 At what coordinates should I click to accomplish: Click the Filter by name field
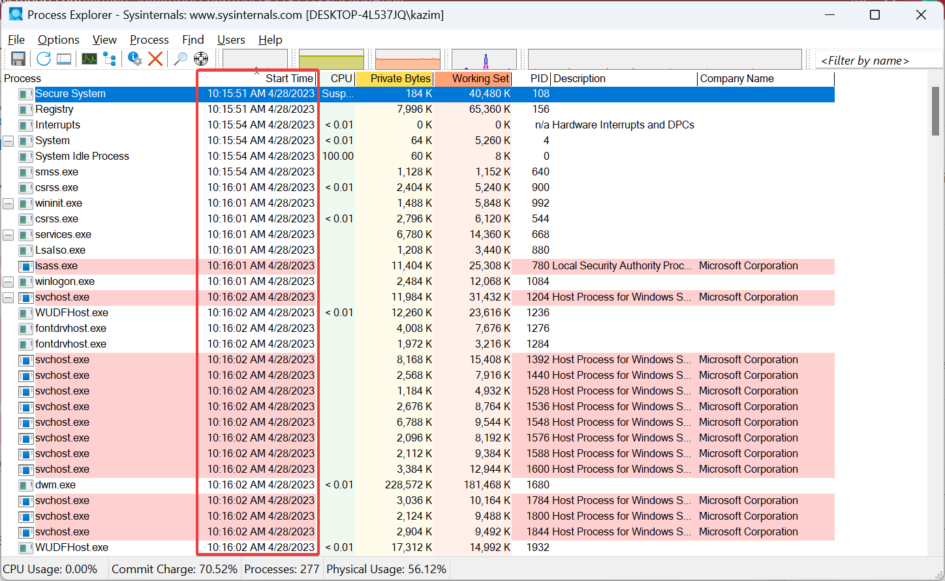tap(878, 60)
